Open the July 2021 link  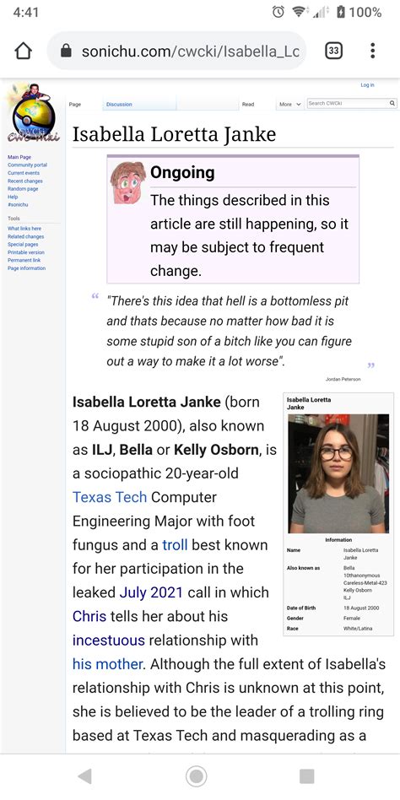click(x=151, y=592)
